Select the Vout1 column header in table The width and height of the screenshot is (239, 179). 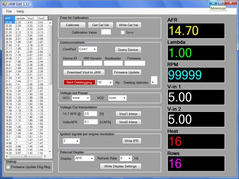point(32,18)
